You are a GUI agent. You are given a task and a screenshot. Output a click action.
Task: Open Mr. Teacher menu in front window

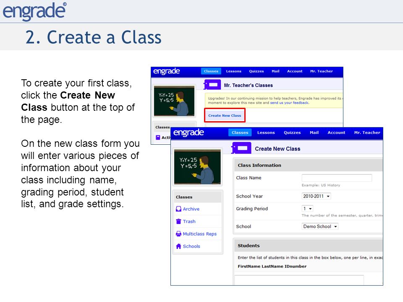(367, 133)
